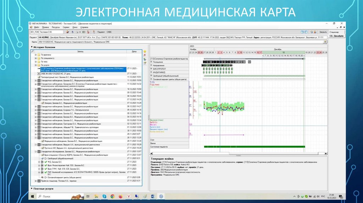Open the Сервис menu
Screen dimensions: 363x203
point(66,27)
